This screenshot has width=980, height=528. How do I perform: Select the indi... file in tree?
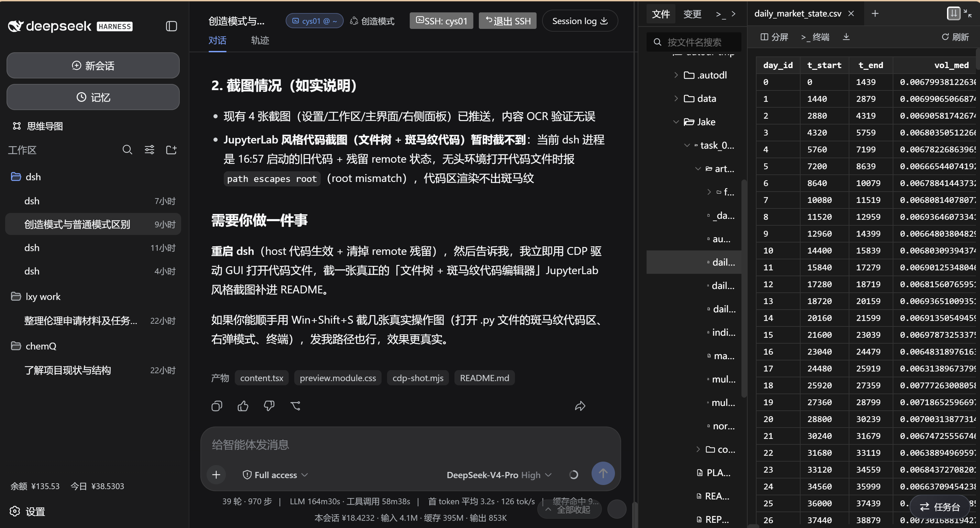[694, 332]
